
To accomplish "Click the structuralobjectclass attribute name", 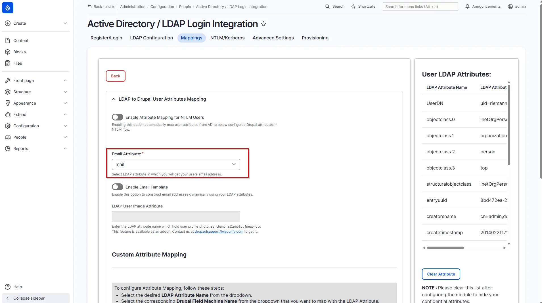I will point(449,184).
